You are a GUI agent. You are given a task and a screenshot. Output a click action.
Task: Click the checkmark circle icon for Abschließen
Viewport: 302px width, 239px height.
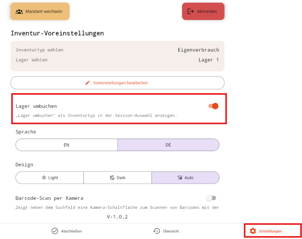tap(55, 231)
